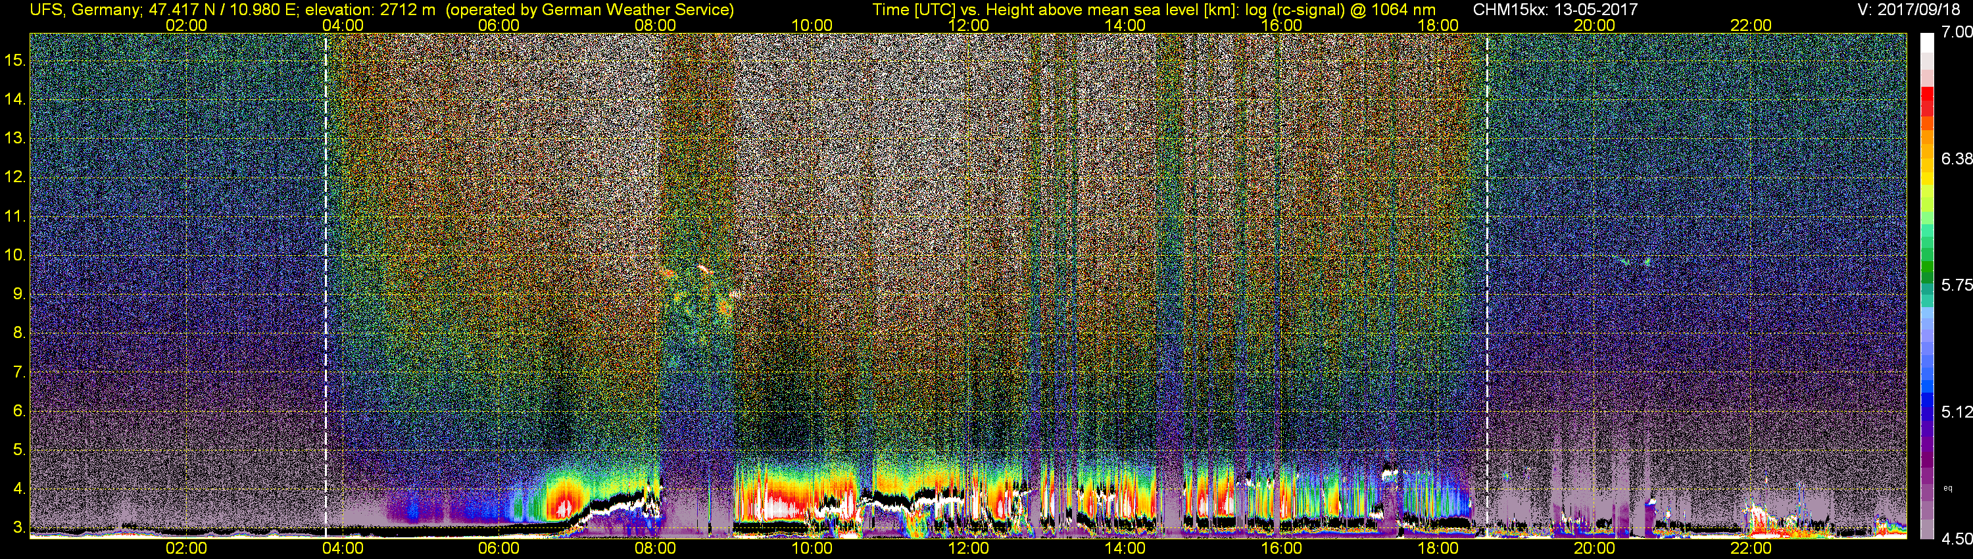This screenshot has width=1973, height=559.
Task: Click the 'log (rc-signal) @ 1064 nm' label
Action: pos(1340,10)
